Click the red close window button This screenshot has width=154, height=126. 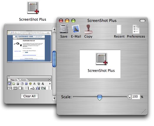(61, 21)
